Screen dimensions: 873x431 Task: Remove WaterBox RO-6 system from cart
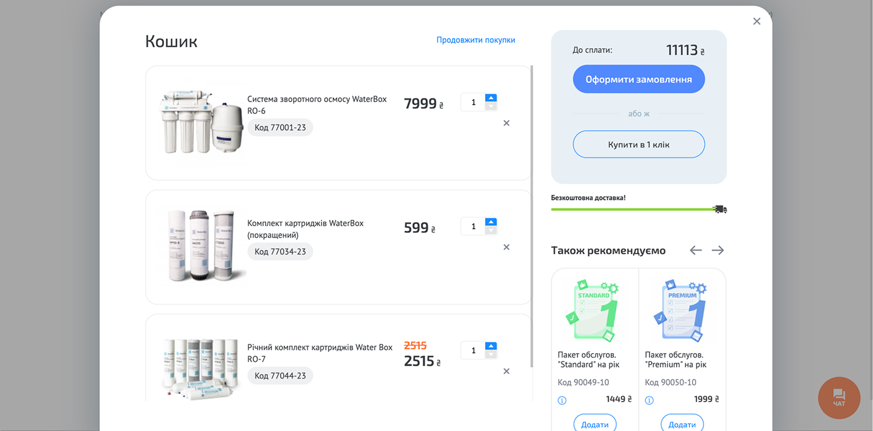tap(506, 123)
